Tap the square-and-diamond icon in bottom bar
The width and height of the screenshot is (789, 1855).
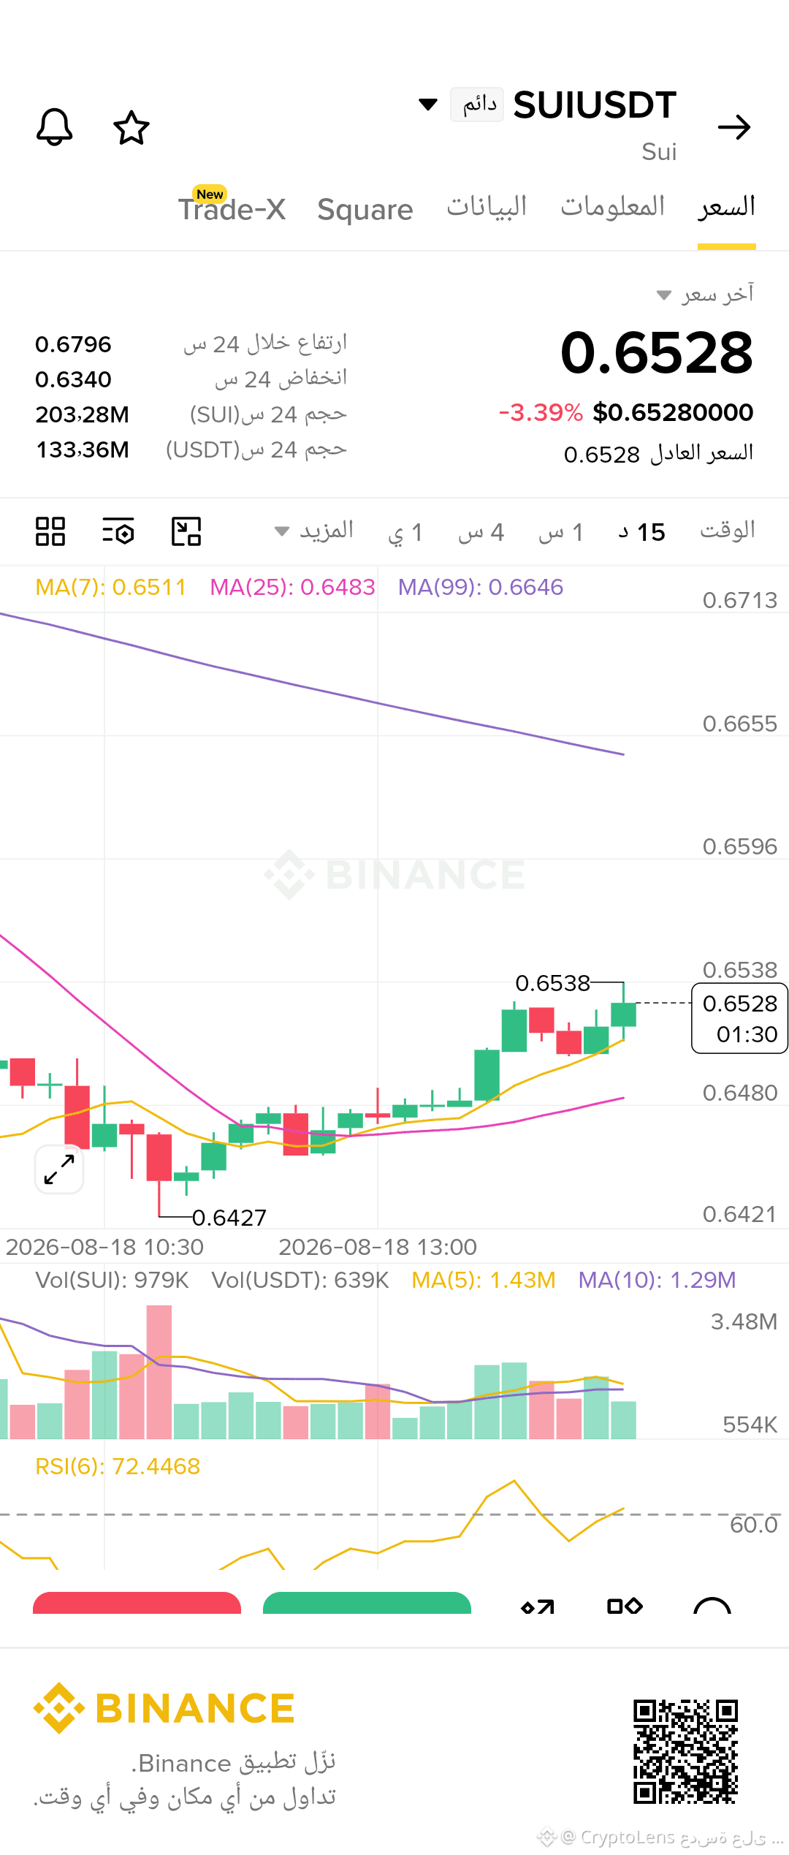(625, 1605)
